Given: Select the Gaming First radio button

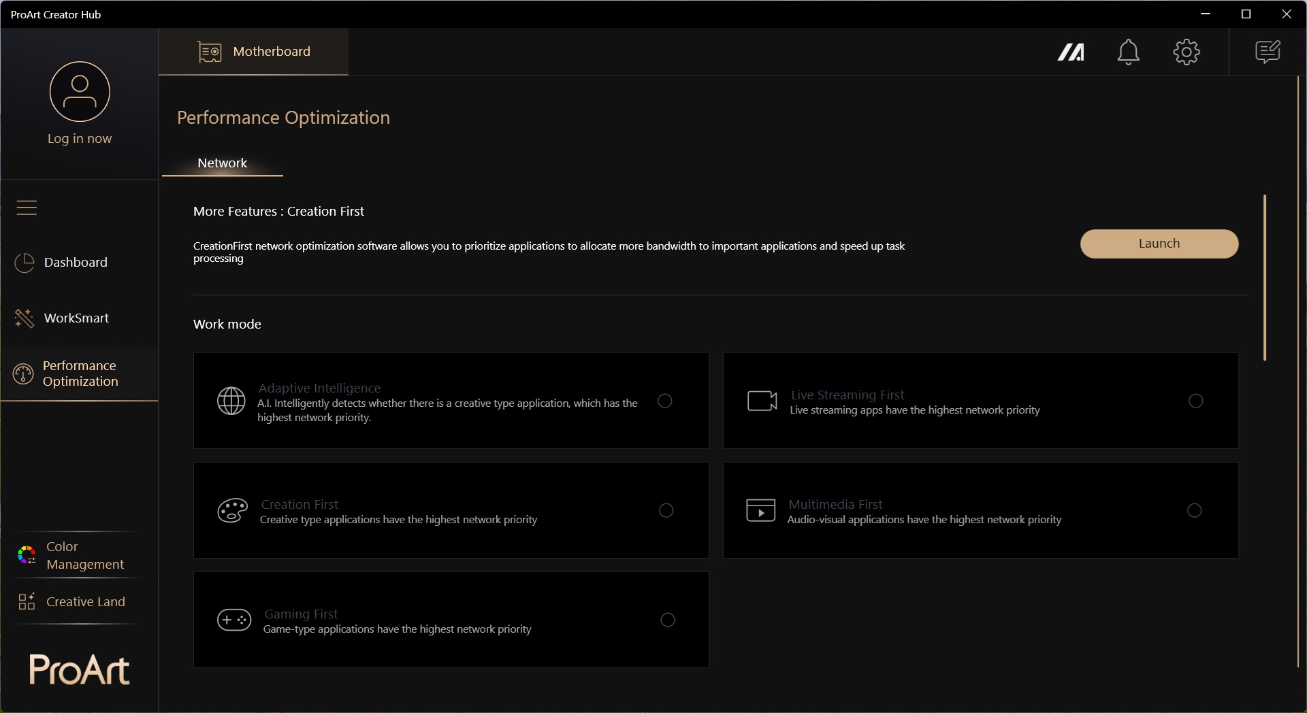Looking at the screenshot, I should (668, 620).
